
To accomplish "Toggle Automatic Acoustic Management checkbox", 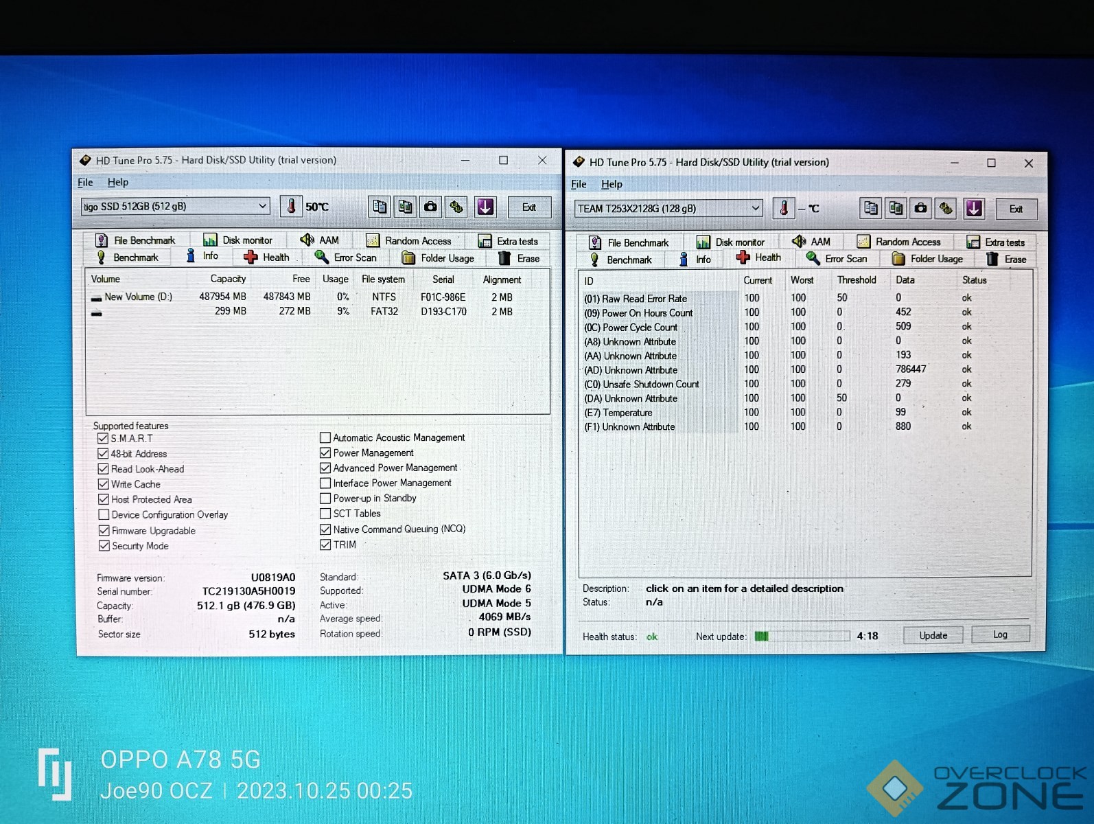I will click(325, 437).
